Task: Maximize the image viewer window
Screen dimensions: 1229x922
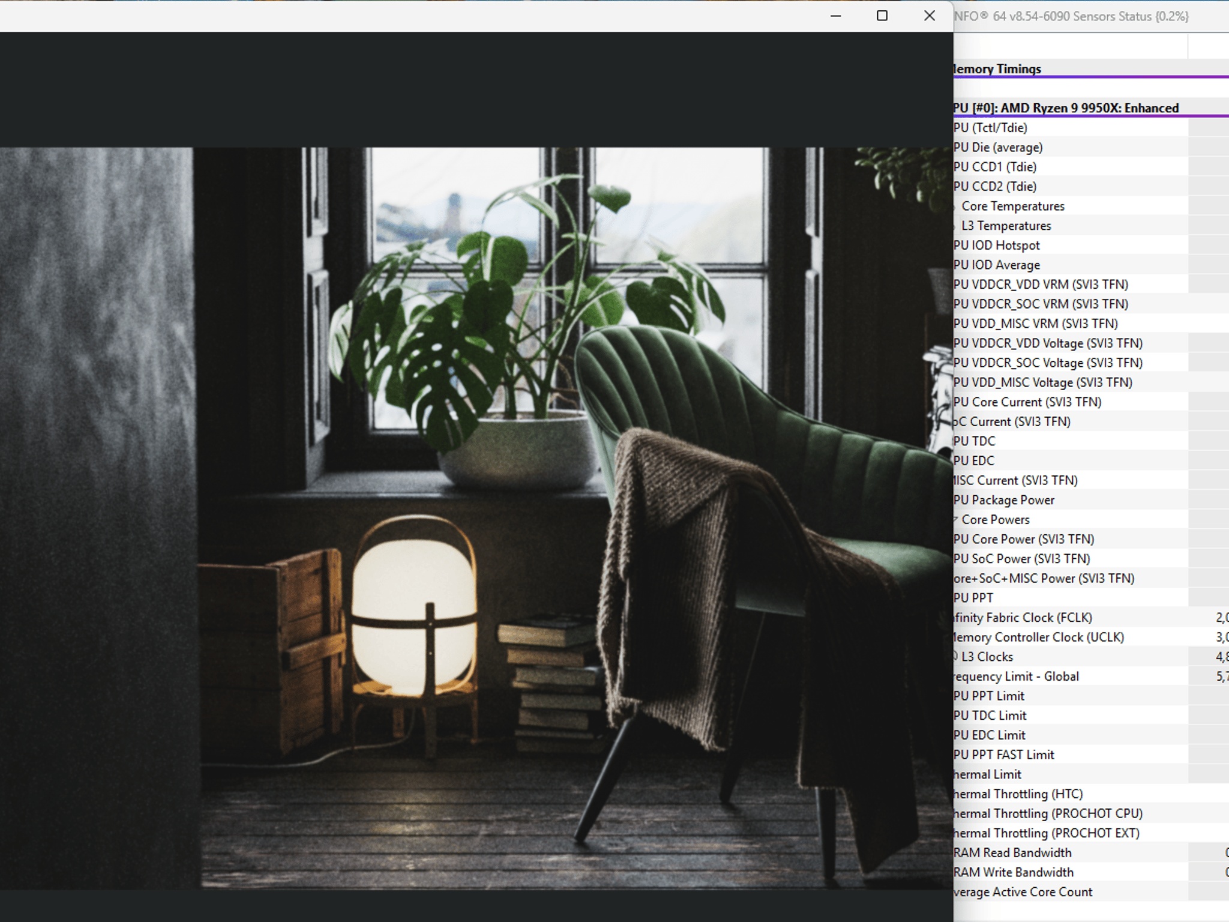Action: pyautogui.click(x=882, y=16)
